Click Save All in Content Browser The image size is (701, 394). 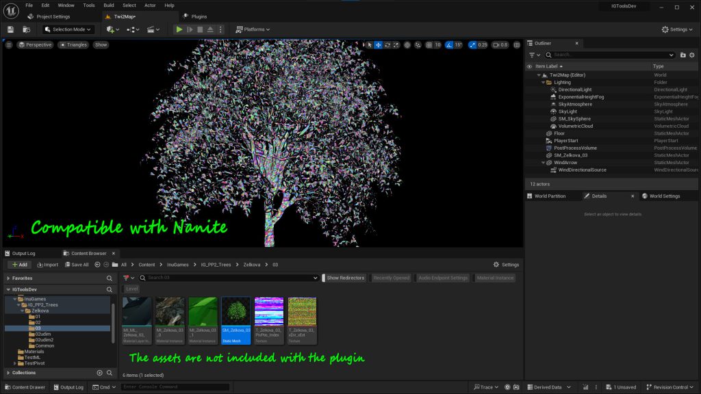pos(77,265)
